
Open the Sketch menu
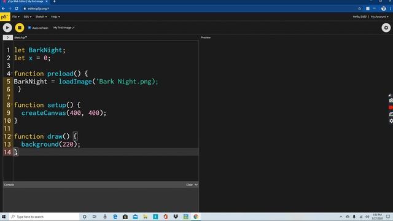[41, 17]
